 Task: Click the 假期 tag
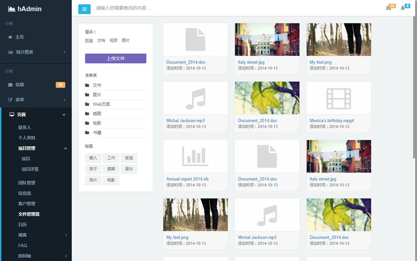(111, 169)
